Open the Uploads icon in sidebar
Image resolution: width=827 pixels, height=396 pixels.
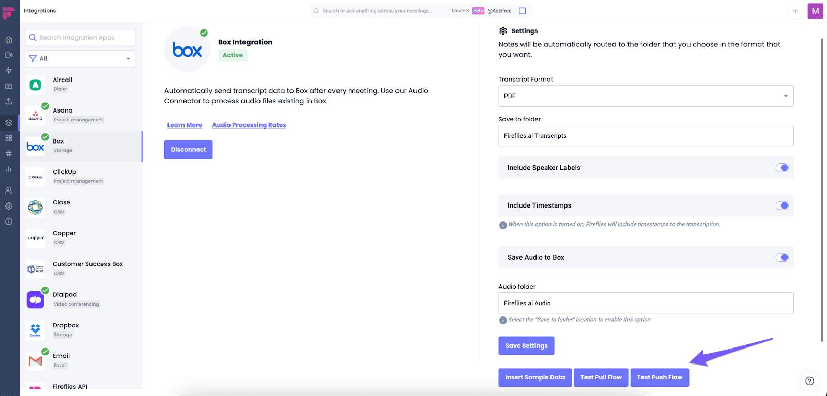(9, 101)
